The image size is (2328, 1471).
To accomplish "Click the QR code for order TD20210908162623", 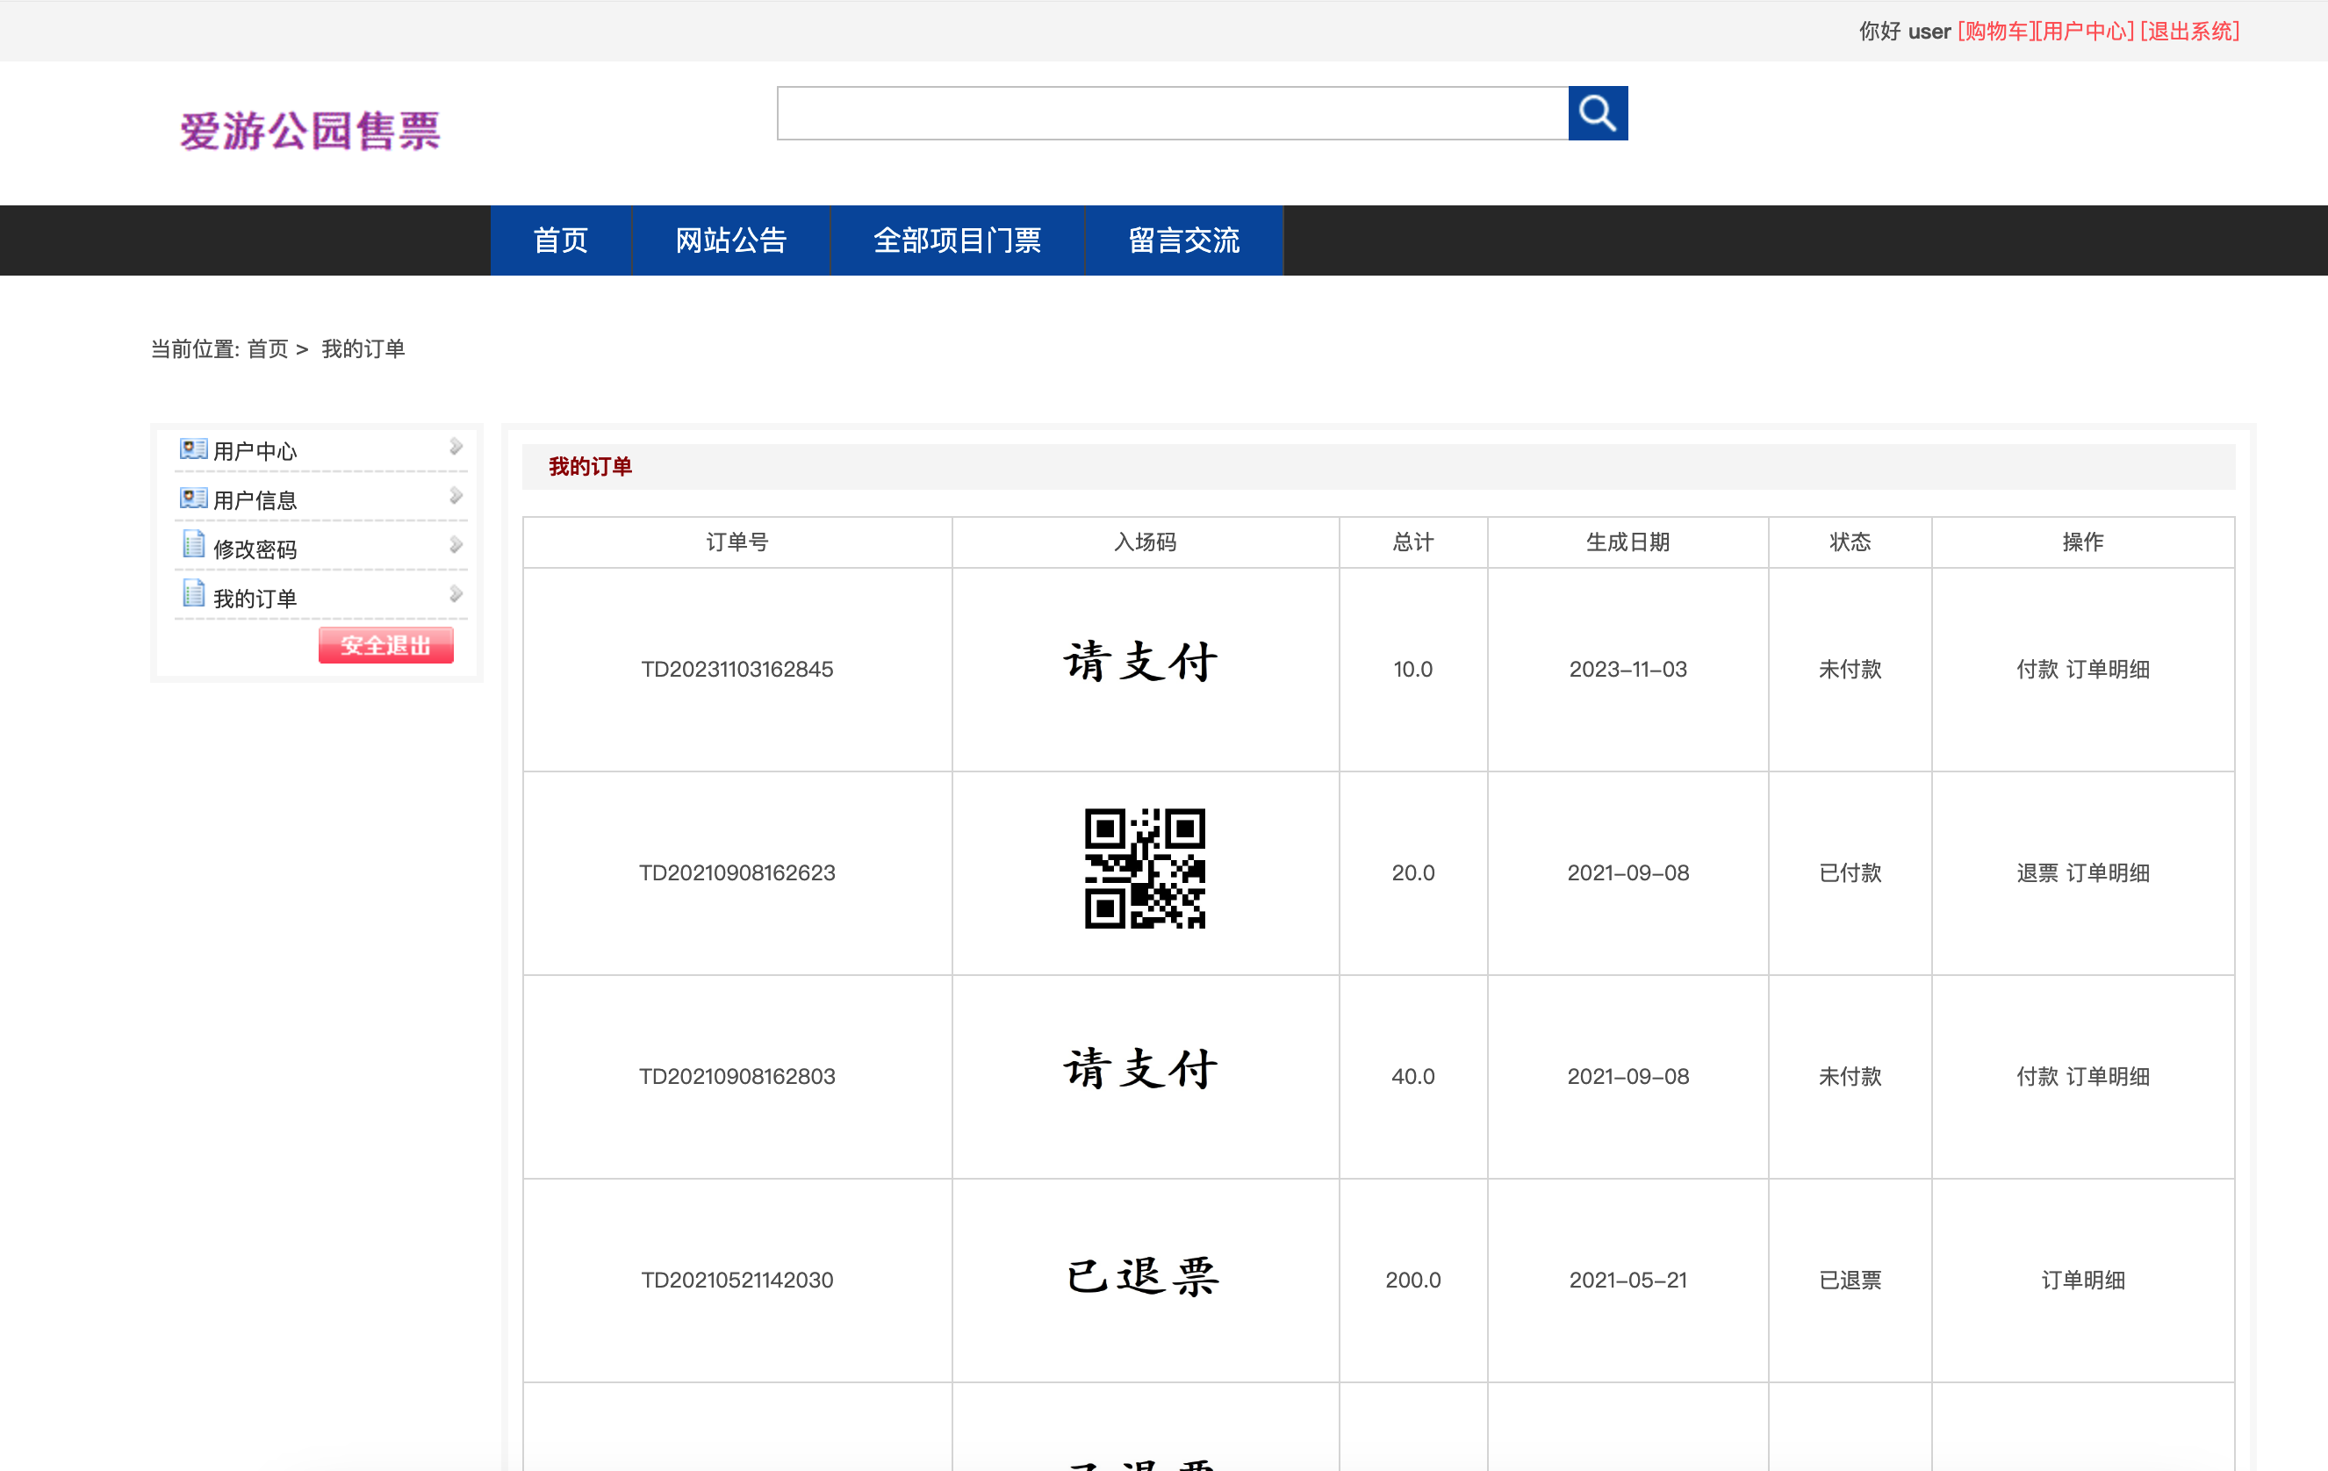I will [1146, 871].
